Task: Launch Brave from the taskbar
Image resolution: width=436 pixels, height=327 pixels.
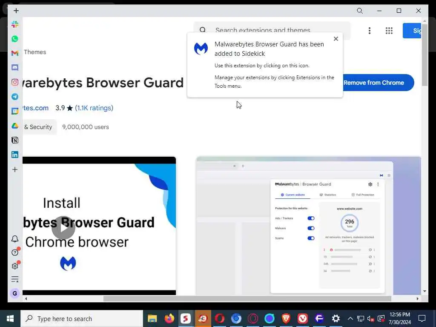Action: [x=286, y=318]
